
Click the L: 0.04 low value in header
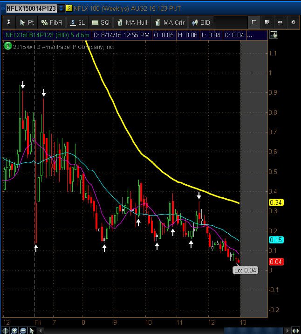point(211,35)
